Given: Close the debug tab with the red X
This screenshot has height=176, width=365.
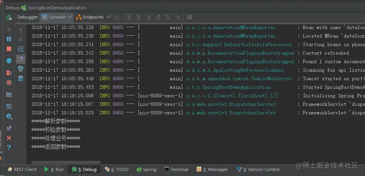Looking at the screenshot, I should tap(9, 138).
